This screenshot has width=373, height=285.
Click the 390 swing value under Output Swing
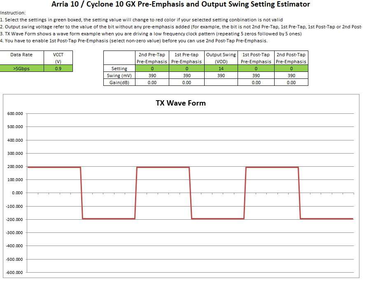tap(221, 76)
